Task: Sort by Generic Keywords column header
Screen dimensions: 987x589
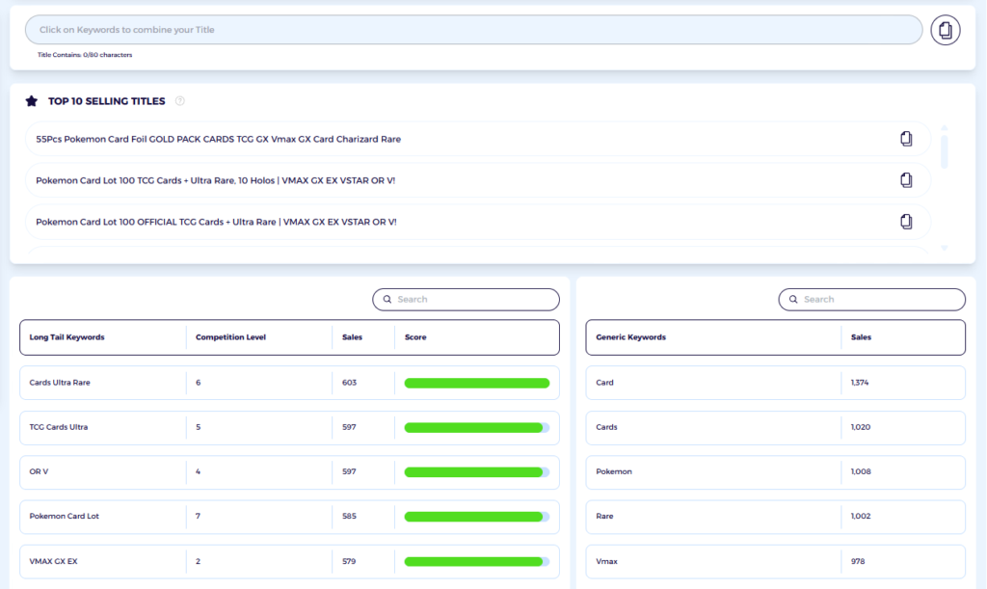Action: click(630, 337)
